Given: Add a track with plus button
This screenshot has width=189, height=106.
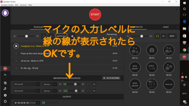Looking at the screenshot, I should pos(72,36).
